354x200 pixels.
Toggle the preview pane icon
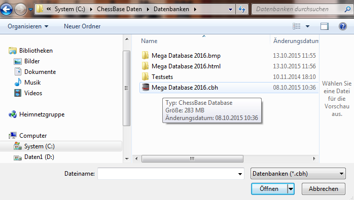325,26
